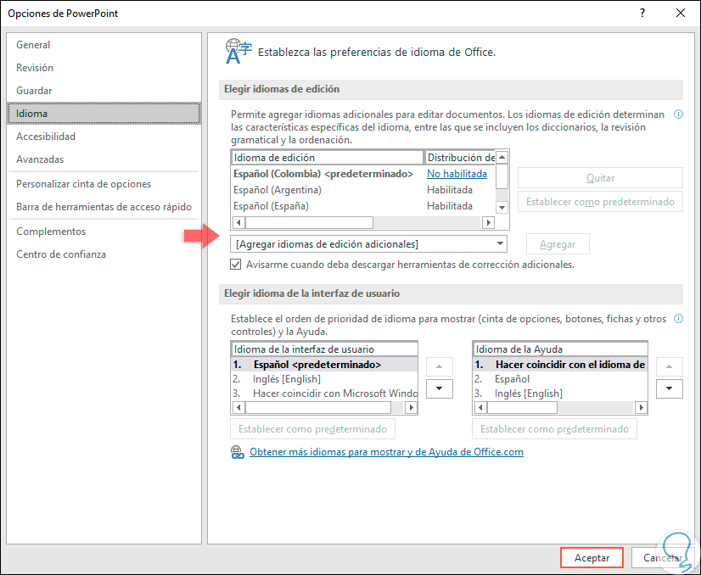This screenshot has width=701, height=575.
Task: Open Centro de confianza category
Action: 104,254
